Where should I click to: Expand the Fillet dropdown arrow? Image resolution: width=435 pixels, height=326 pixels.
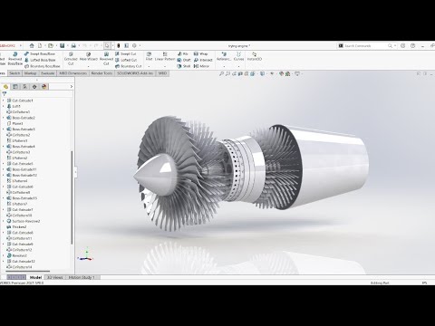pos(149,66)
